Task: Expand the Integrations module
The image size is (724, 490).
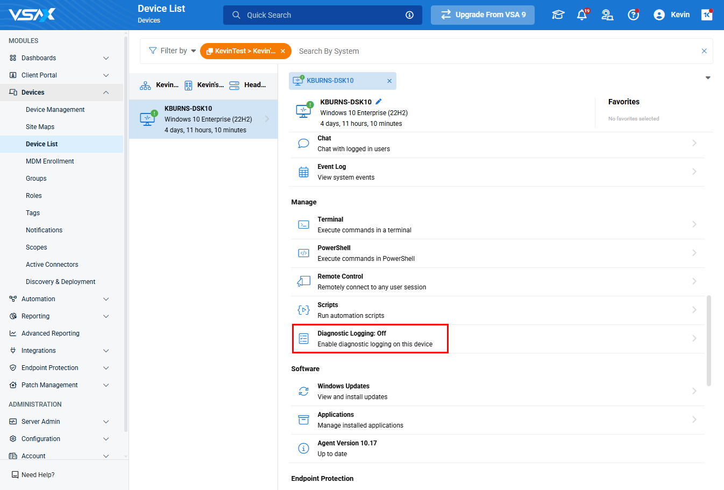Action: [106, 351]
